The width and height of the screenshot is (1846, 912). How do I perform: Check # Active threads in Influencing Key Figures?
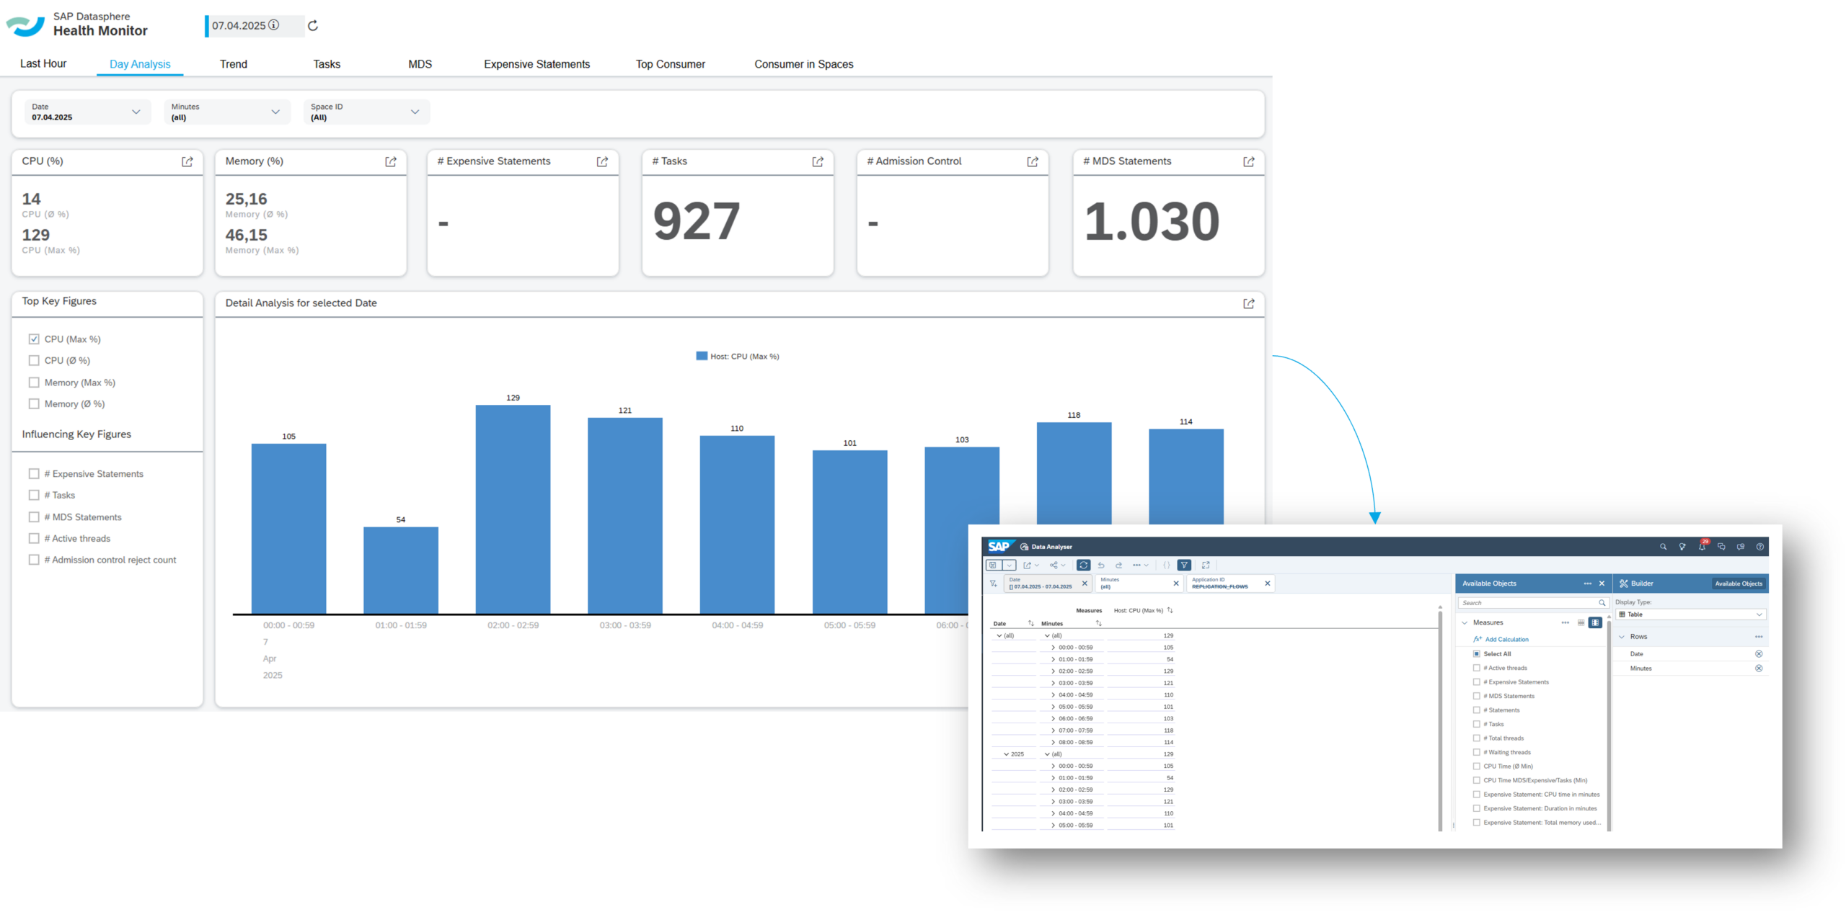pyautogui.click(x=34, y=539)
